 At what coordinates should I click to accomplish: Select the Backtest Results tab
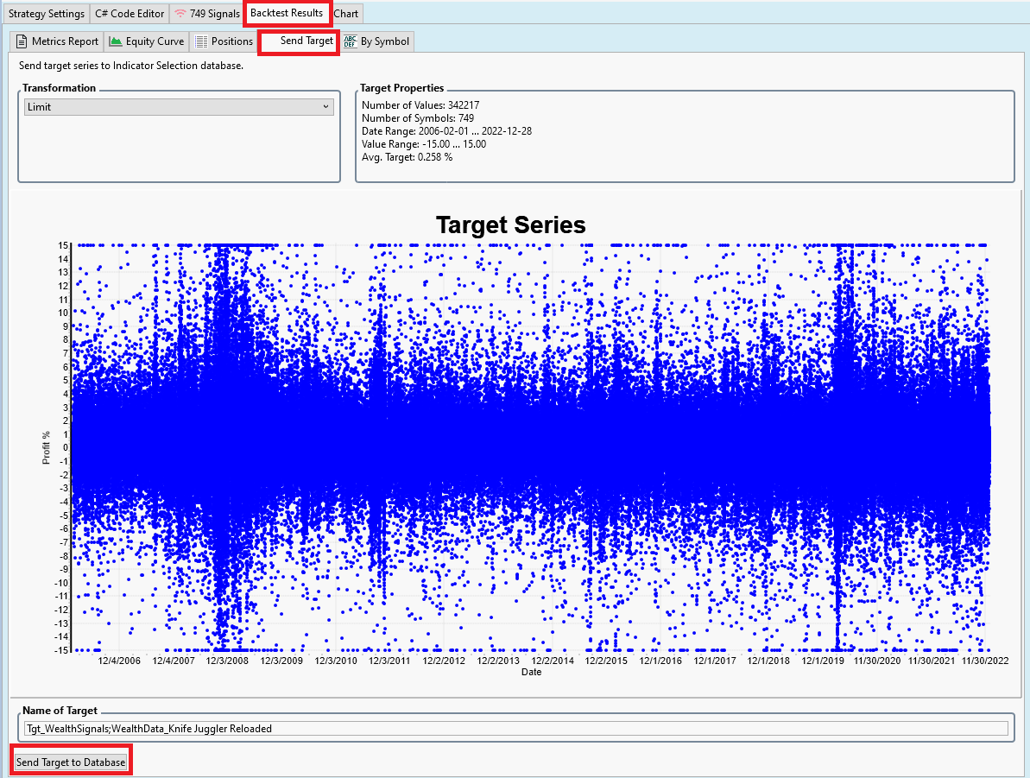click(287, 13)
